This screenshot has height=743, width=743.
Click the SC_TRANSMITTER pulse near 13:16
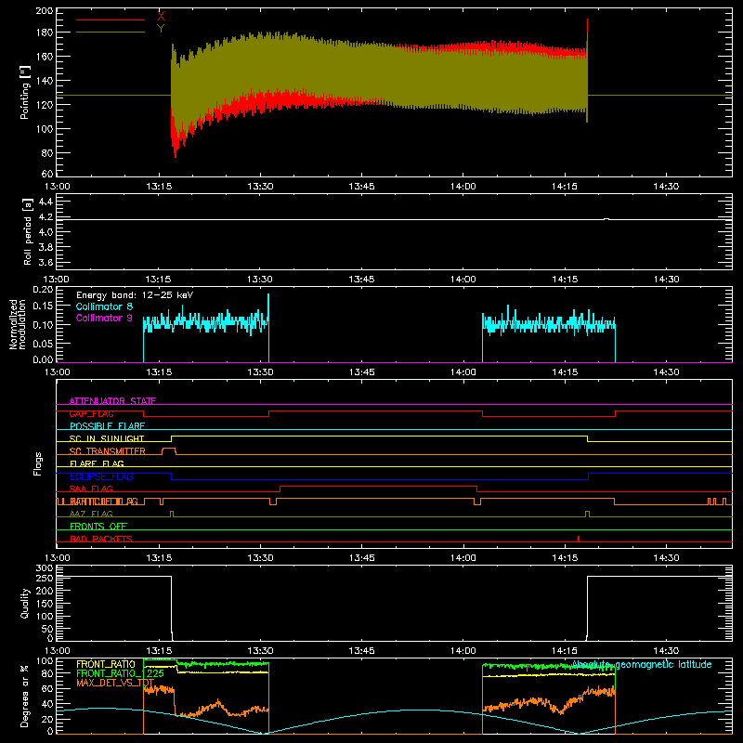pos(169,450)
